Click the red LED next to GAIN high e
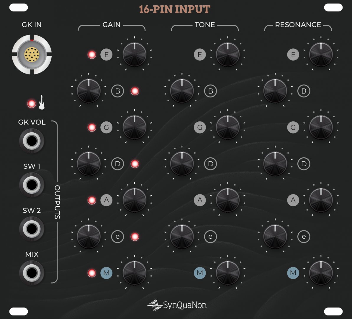The height and width of the screenshot is (319, 352). pos(135,237)
